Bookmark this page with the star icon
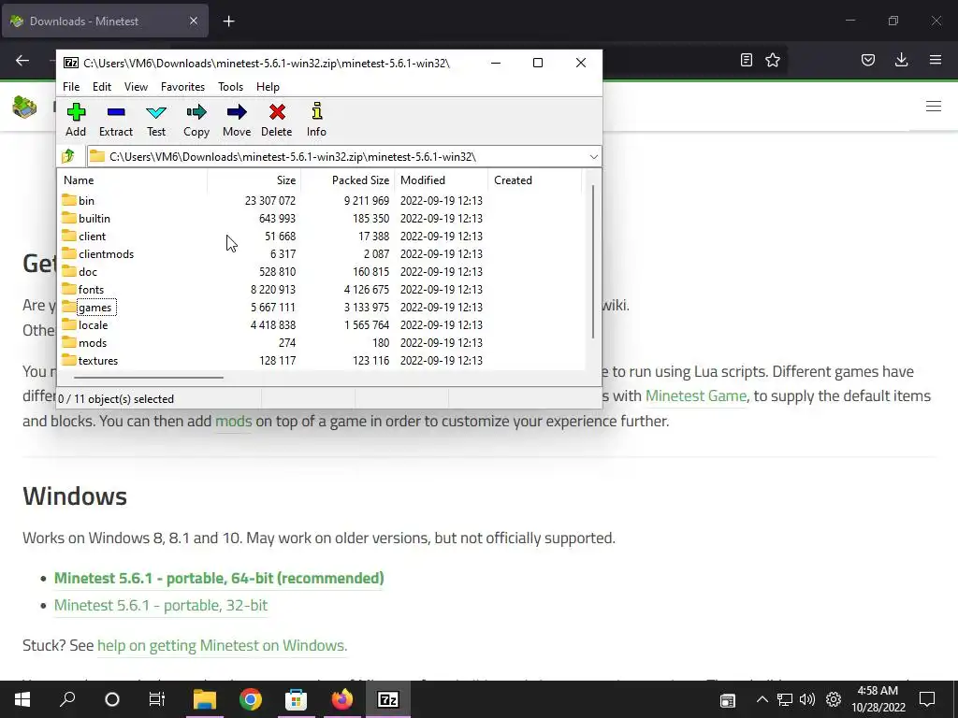The width and height of the screenshot is (958, 718). click(773, 60)
